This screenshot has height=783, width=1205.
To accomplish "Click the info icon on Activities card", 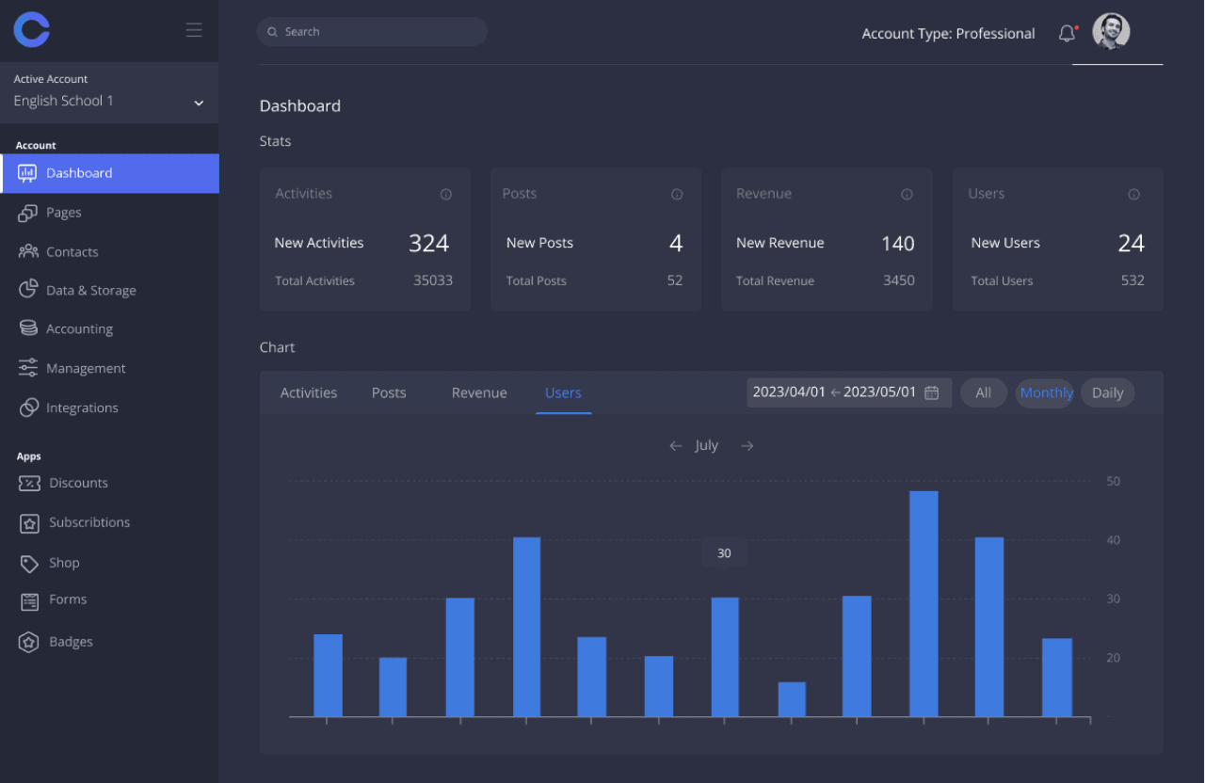I will (x=446, y=195).
